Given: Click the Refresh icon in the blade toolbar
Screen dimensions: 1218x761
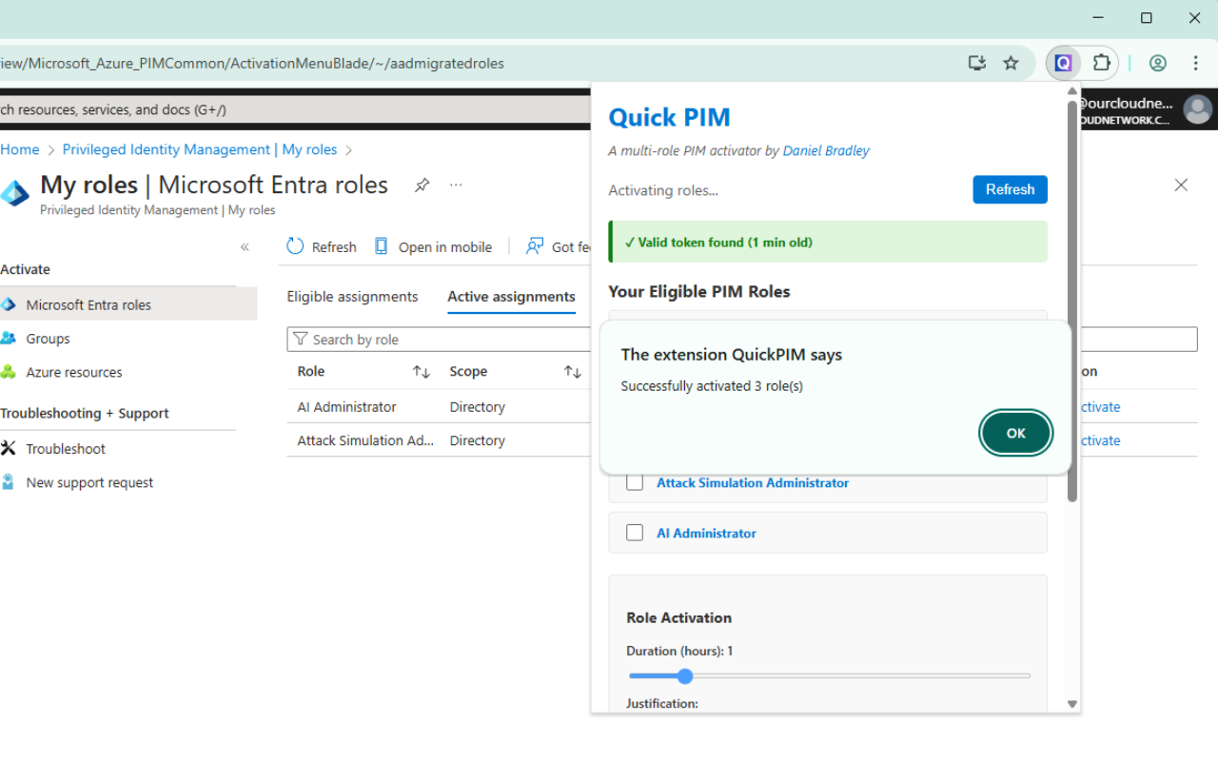Looking at the screenshot, I should (295, 246).
